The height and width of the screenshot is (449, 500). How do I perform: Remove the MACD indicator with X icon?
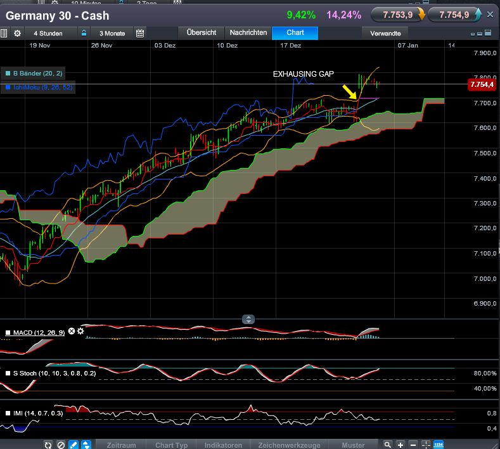coord(72,331)
